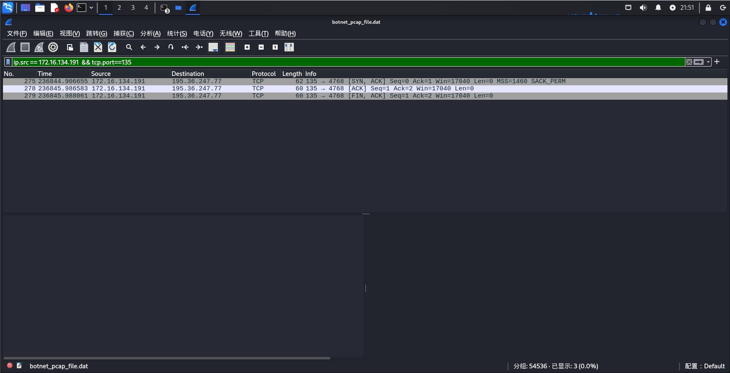Open the Kali applications menu
This screenshot has width=730, height=373.
click(x=8, y=8)
